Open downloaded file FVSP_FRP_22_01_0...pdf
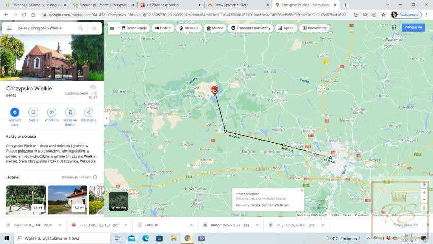The width and height of the screenshot is (433, 244). click(99, 225)
